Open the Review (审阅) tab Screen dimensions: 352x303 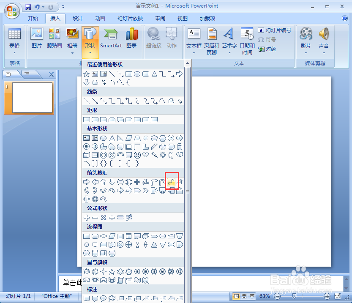[x=160, y=19]
